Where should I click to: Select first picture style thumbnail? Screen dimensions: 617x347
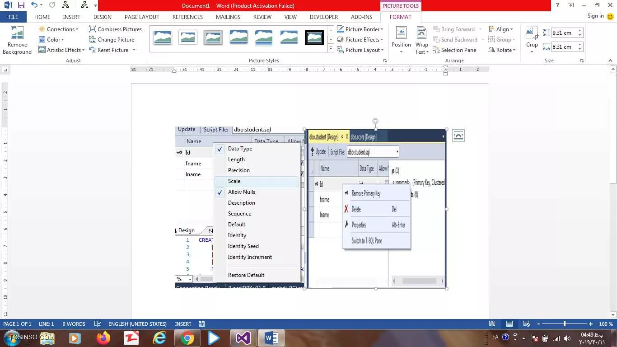pos(163,37)
